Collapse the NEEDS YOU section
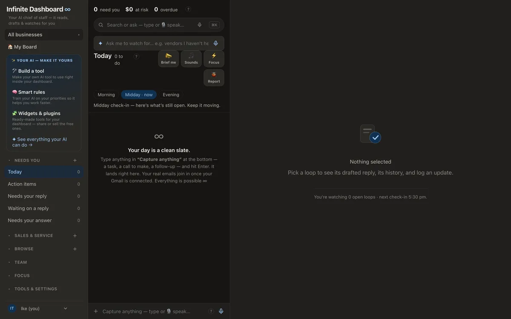The image size is (511, 319). (x=27, y=160)
